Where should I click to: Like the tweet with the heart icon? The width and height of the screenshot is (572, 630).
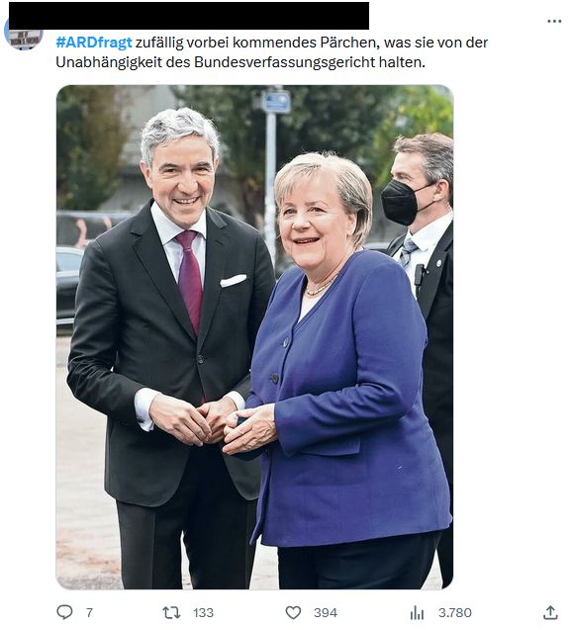293,613
